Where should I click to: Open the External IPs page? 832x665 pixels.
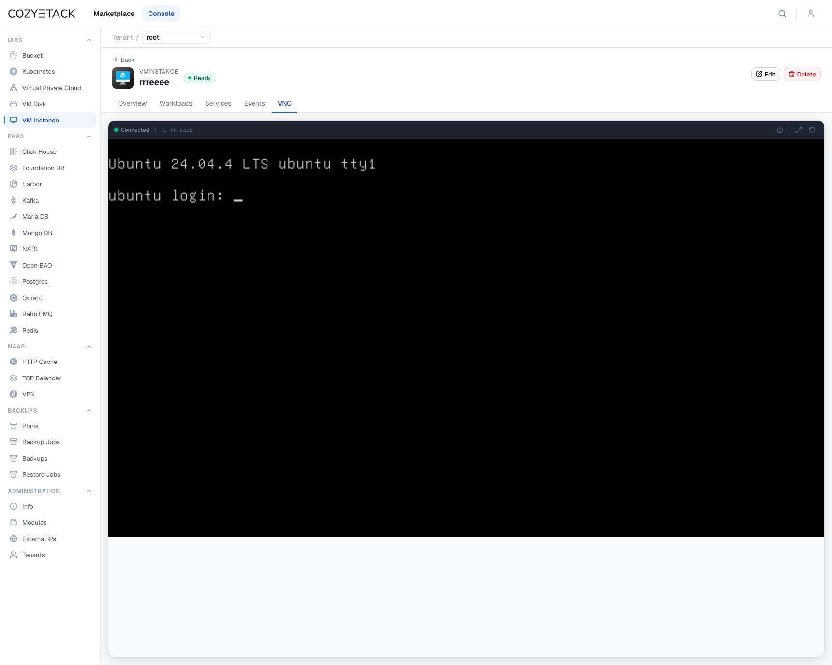pyautogui.click(x=39, y=539)
